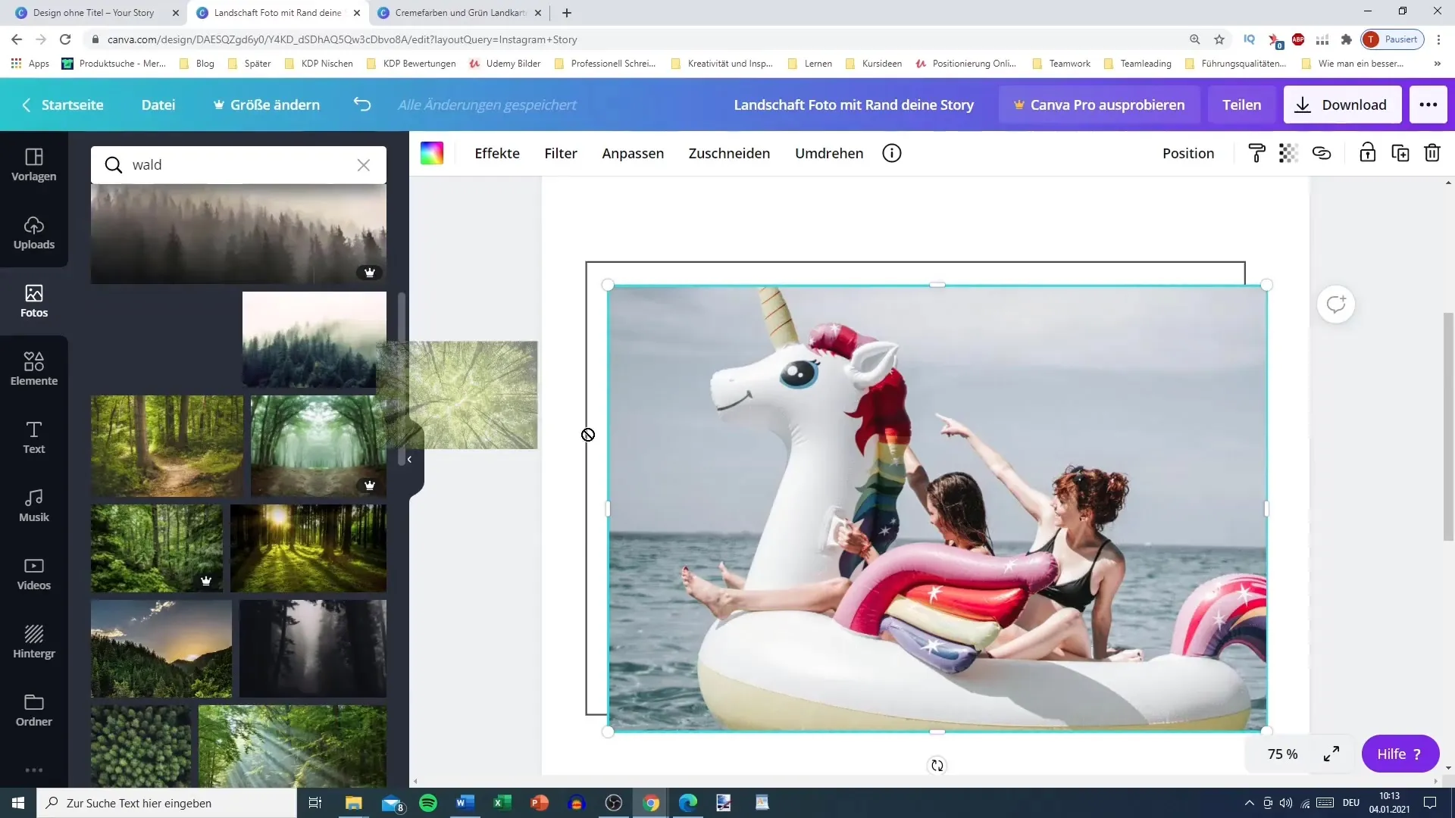Click the link chain icon
This screenshot has height=818, width=1455.
click(x=1322, y=153)
